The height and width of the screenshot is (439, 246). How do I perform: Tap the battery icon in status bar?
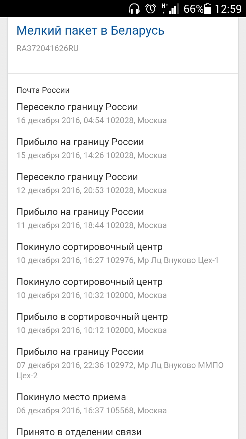208,9
